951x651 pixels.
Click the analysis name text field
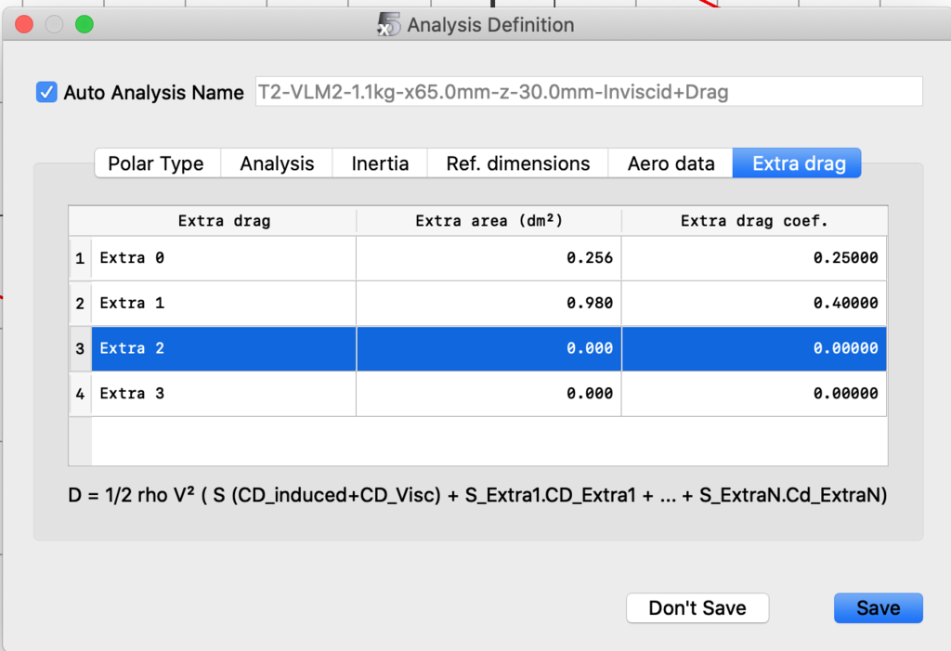coord(588,92)
